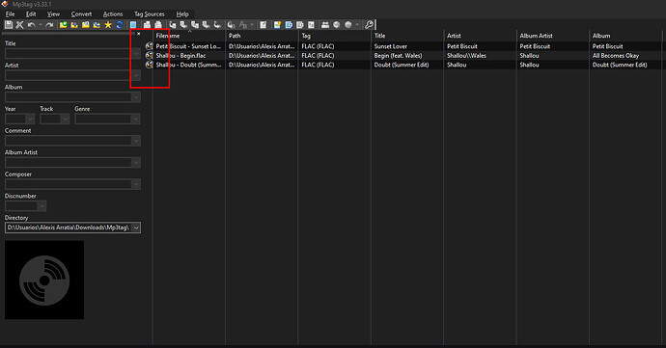This screenshot has height=348, width=666.
Task: Expand the Discnumber field dropdown
Action: tap(42, 206)
